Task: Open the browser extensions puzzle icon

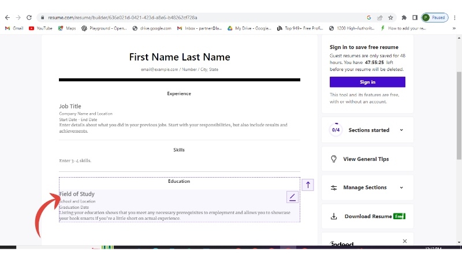Action: click(x=404, y=18)
